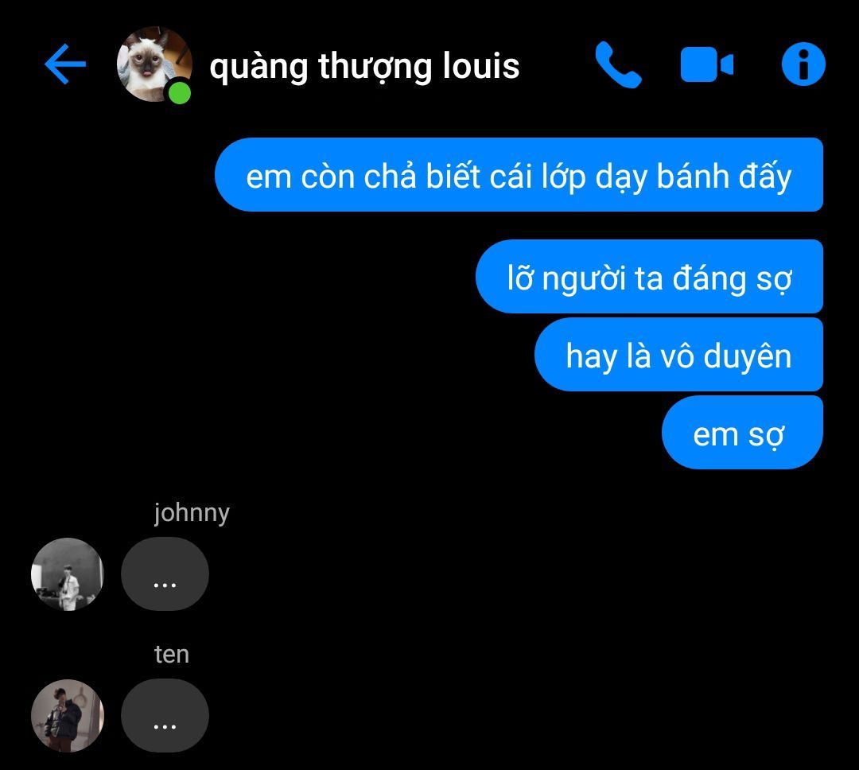Select the short message 'em sợ'
This screenshot has width=859, height=770.
click(x=742, y=433)
